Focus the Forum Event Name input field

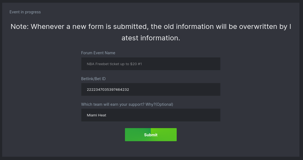pyautogui.click(x=151, y=64)
